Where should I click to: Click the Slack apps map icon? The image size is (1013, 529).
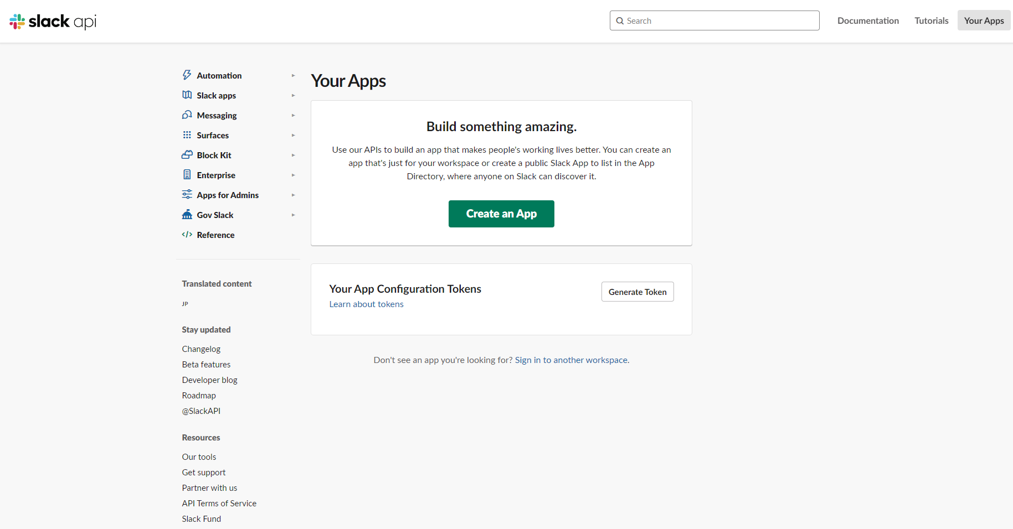(x=187, y=95)
